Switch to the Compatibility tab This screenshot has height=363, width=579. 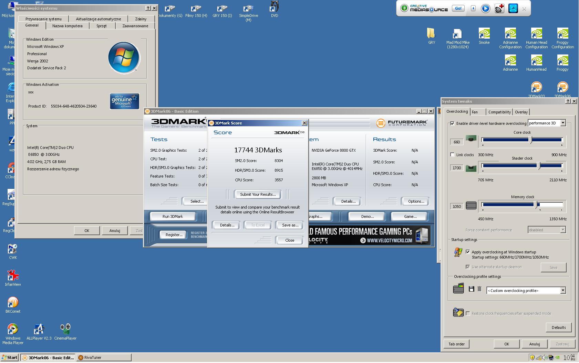[499, 112]
